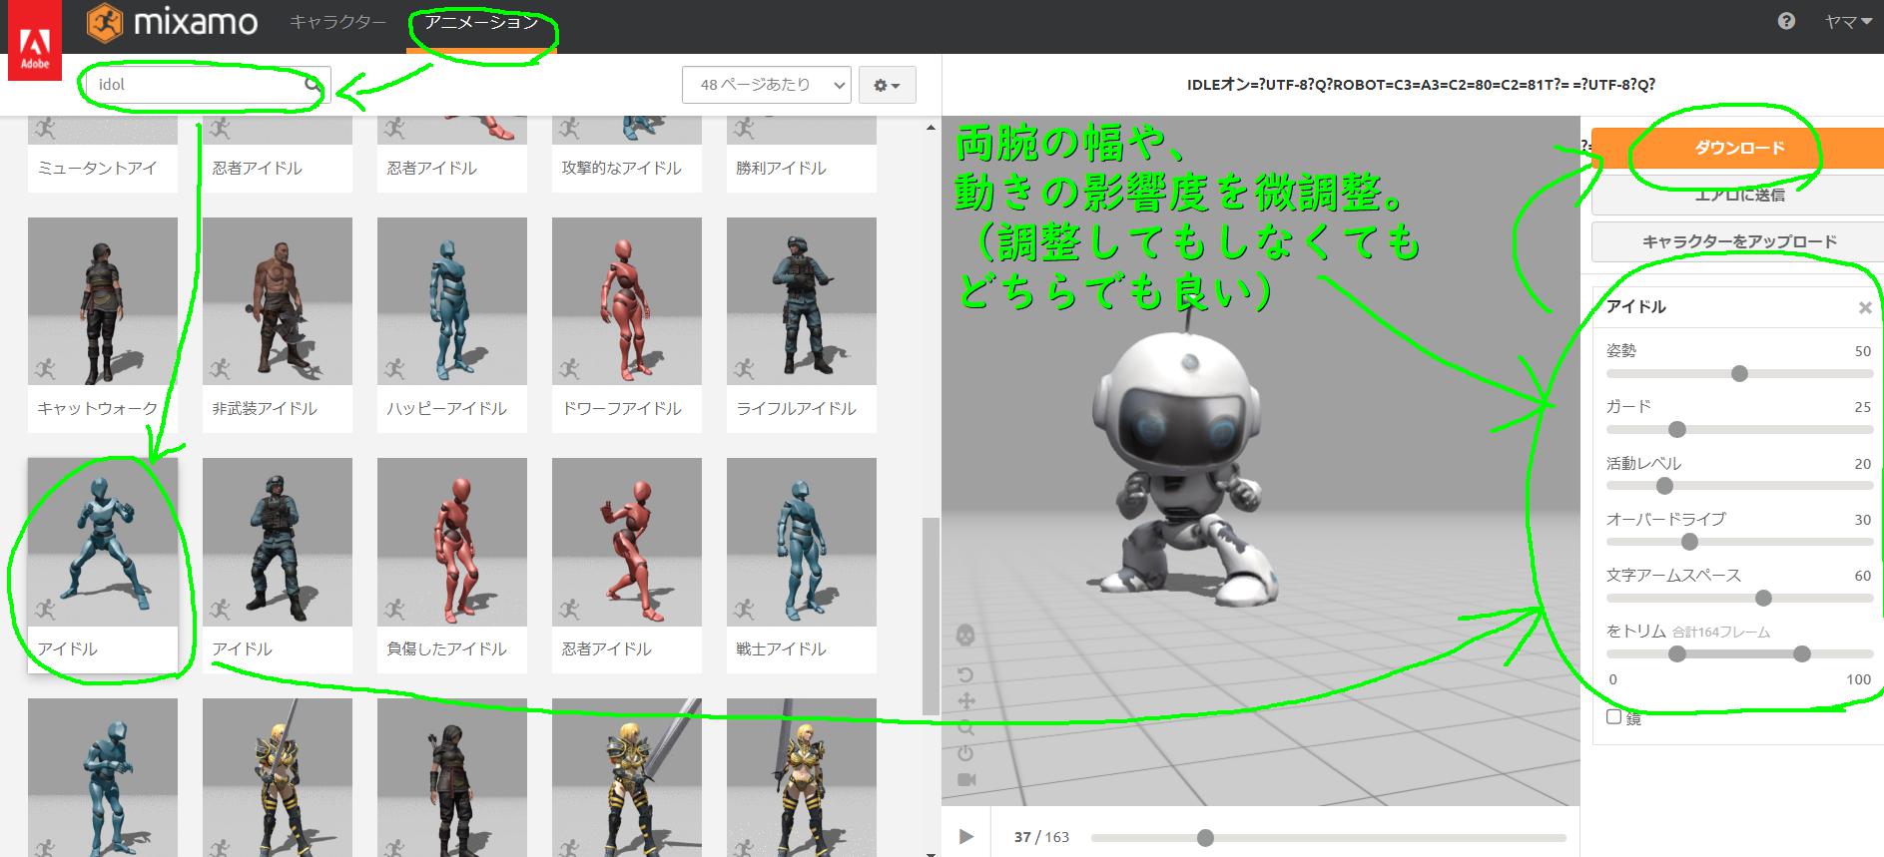Click the running icon on 非武装アイドル card
1884x857 pixels.
click(x=220, y=368)
